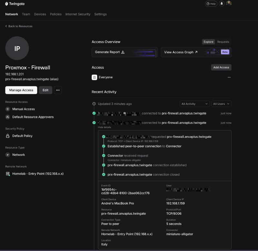Screen dimensions: 258x251
Task: Click the Manage Access button
Action: point(21,90)
